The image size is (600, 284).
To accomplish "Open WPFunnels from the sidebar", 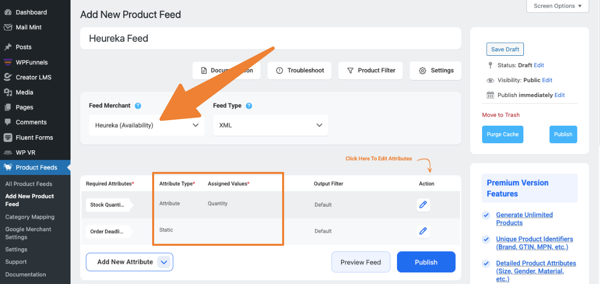I will click(31, 62).
